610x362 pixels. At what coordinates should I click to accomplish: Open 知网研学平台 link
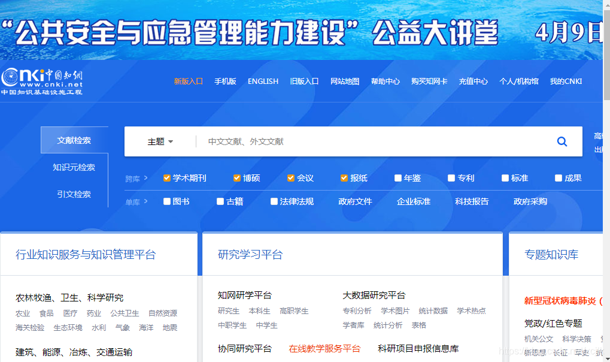click(245, 295)
